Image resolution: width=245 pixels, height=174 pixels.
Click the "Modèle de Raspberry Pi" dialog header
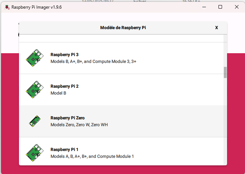coord(123,28)
